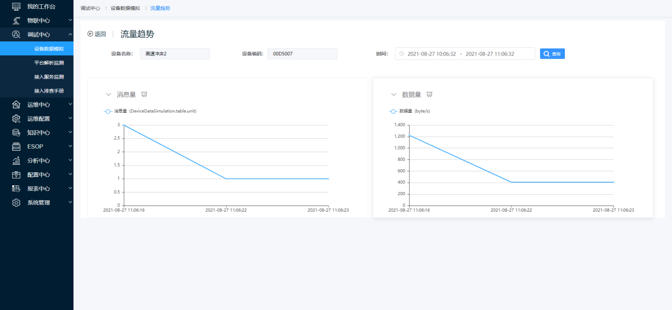Open the time range picker field
This screenshot has width=672, height=310.
(x=465, y=54)
